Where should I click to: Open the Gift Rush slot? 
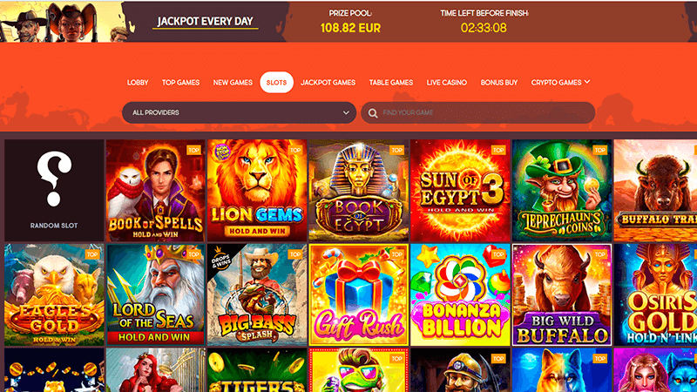tap(359, 294)
